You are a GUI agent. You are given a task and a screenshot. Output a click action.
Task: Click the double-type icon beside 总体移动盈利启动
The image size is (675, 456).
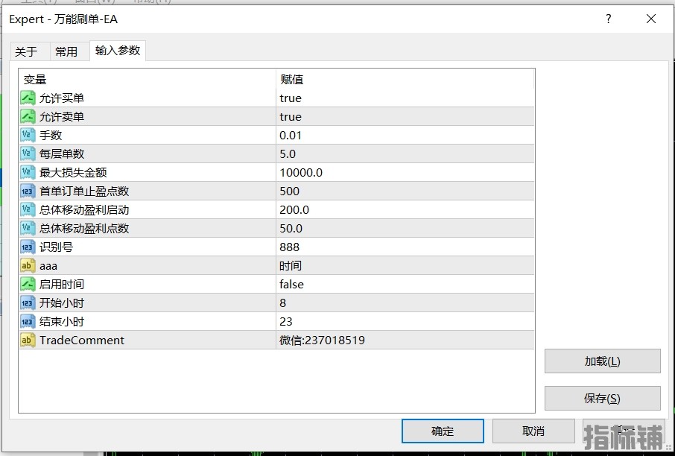pos(28,209)
